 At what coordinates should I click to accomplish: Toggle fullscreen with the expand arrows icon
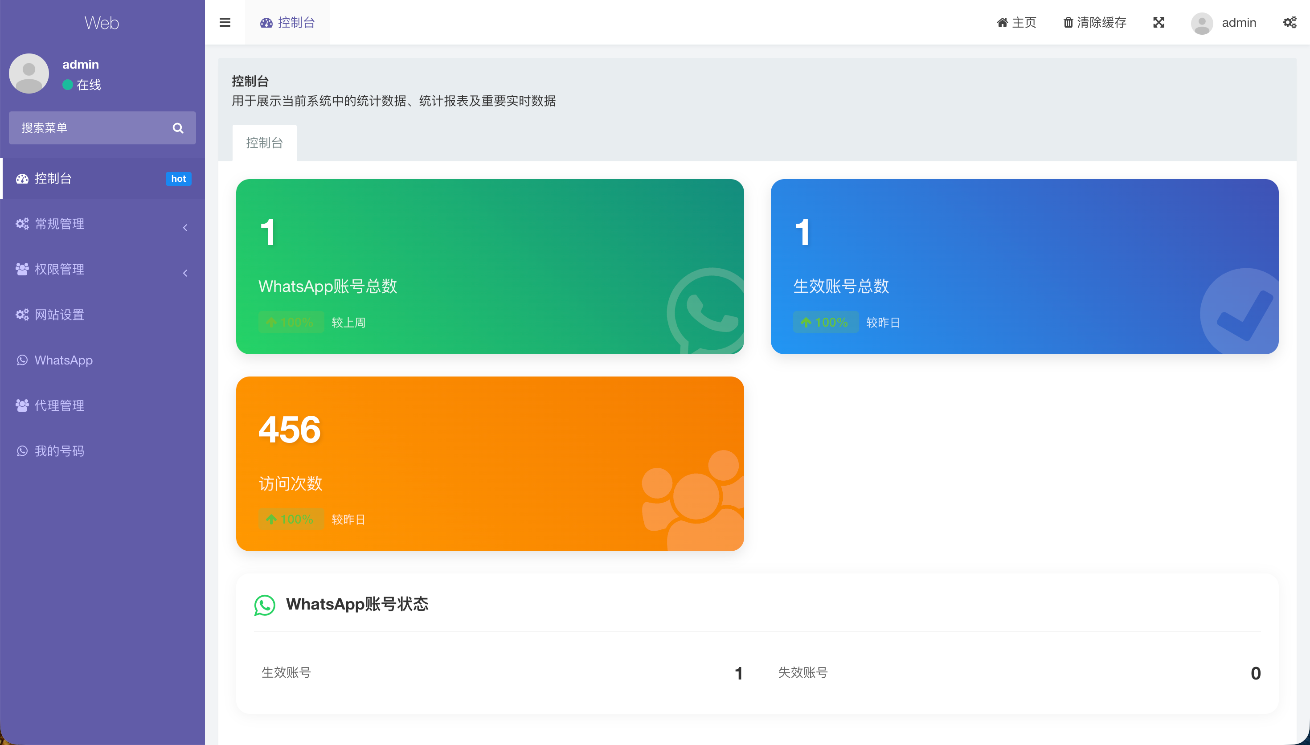(x=1159, y=23)
